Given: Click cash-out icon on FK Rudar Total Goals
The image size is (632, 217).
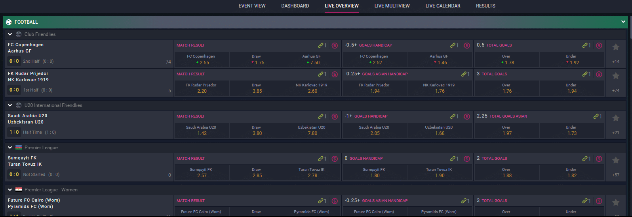Looking at the screenshot, I should [x=599, y=74].
